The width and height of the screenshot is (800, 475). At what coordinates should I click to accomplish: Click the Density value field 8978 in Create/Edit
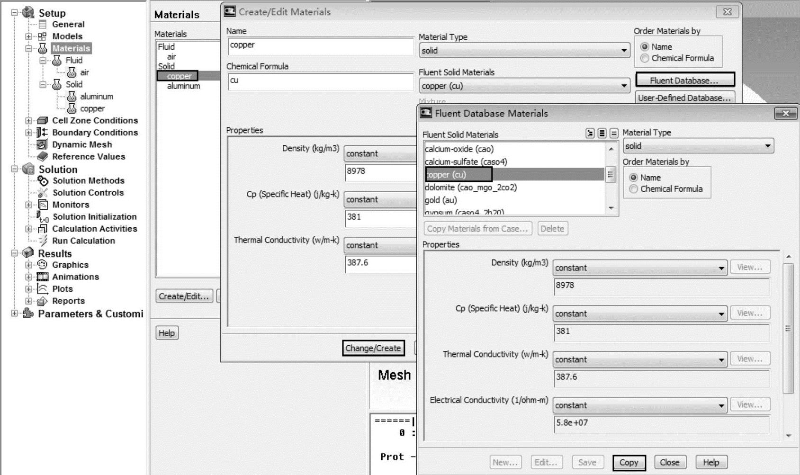381,172
